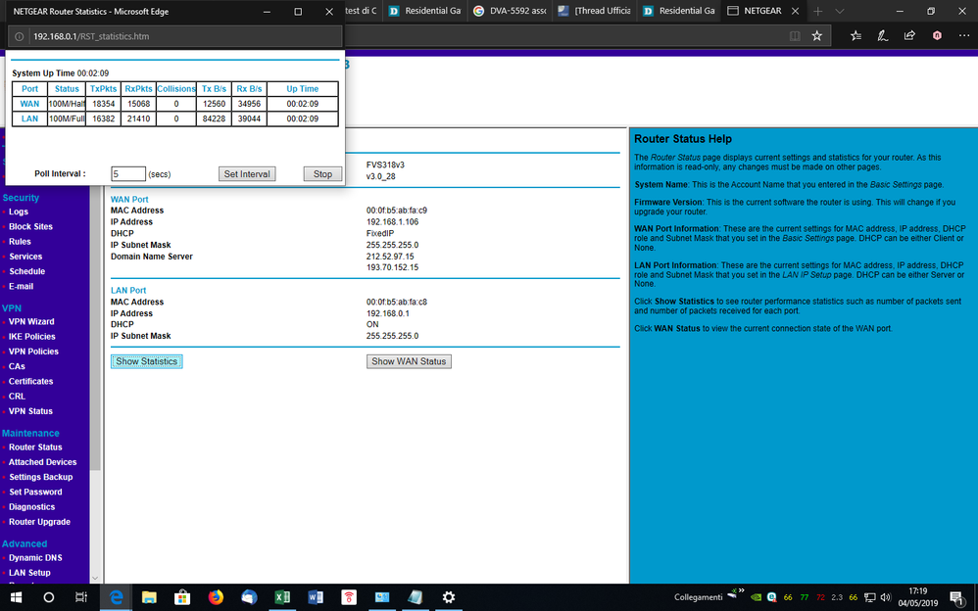This screenshot has height=611, width=978.
Task: Open Attached Devices in the sidebar
Action: [43, 461]
